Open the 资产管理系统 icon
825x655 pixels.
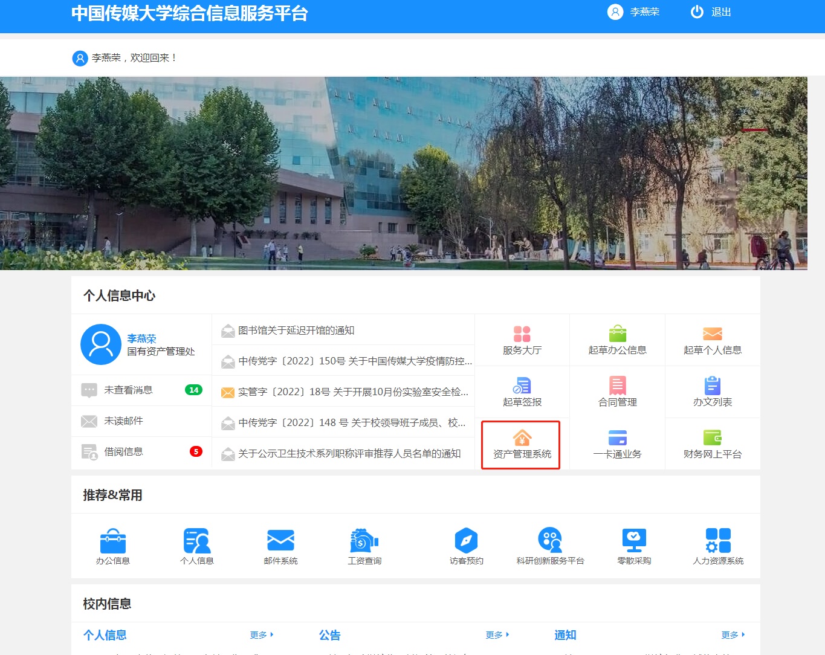pos(520,444)
